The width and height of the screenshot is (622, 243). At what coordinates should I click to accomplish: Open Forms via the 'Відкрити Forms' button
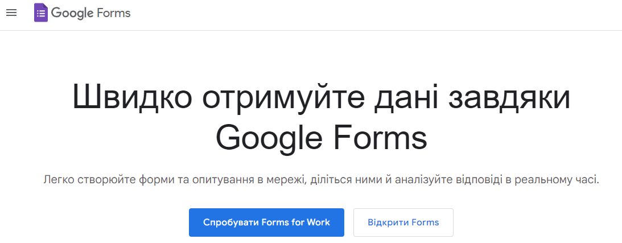pyautogui.click(x=403, y=223)
